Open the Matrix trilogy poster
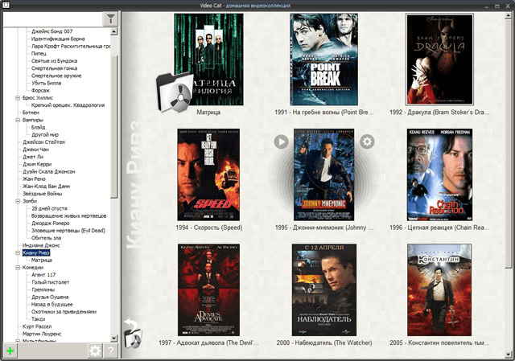This screenshot has width=515, height=361. (208, 59)
